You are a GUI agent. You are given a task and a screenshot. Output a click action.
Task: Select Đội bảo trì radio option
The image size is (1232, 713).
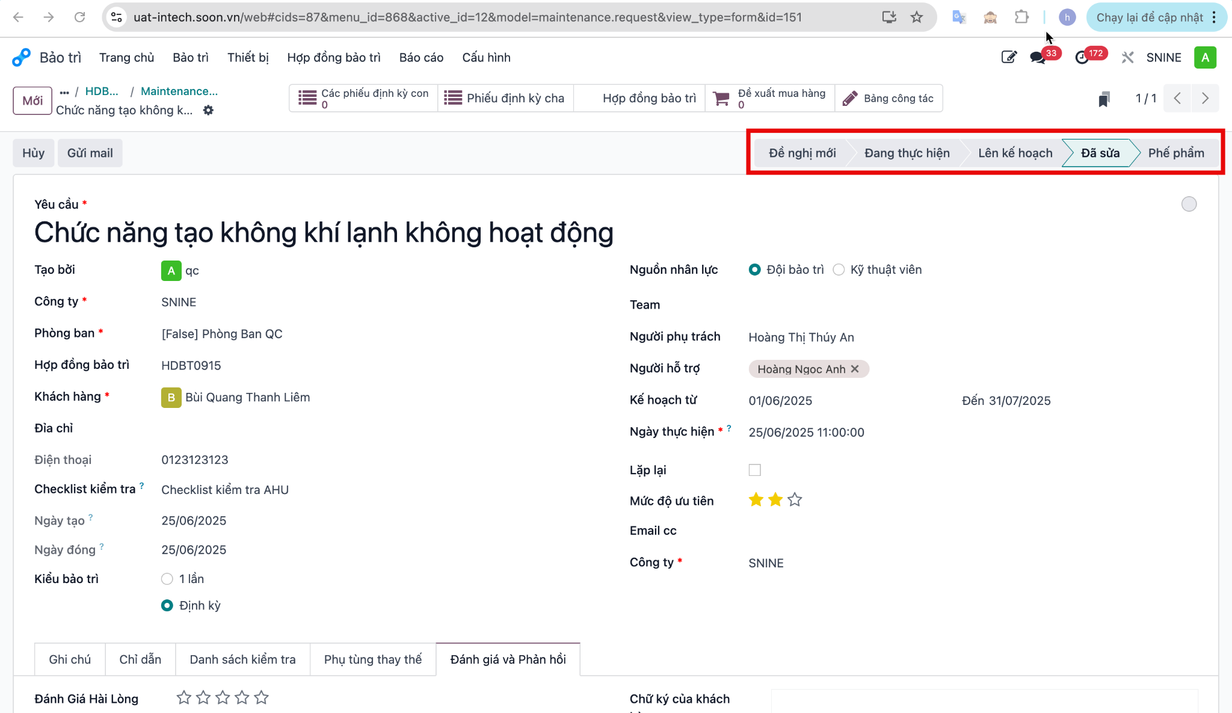pyautogui.click(x=754, y=270)
